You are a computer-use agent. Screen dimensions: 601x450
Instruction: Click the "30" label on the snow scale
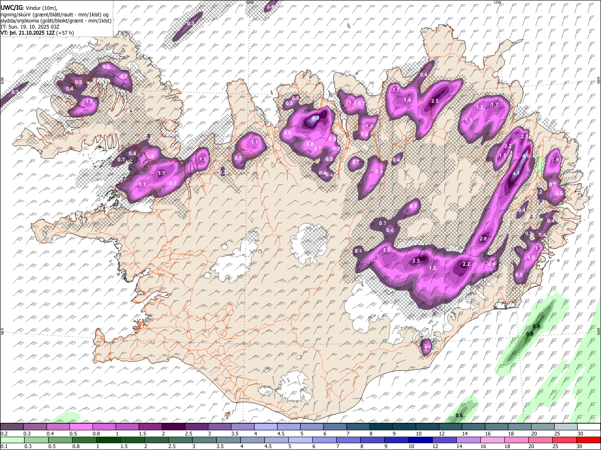(580, 434)
